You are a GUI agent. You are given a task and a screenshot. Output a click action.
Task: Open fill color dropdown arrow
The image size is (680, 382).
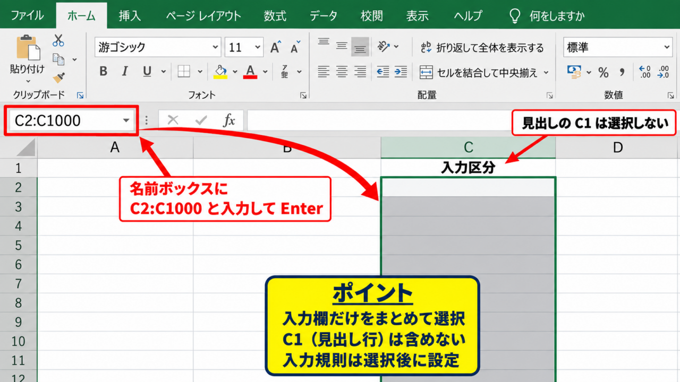coord(235,72)
